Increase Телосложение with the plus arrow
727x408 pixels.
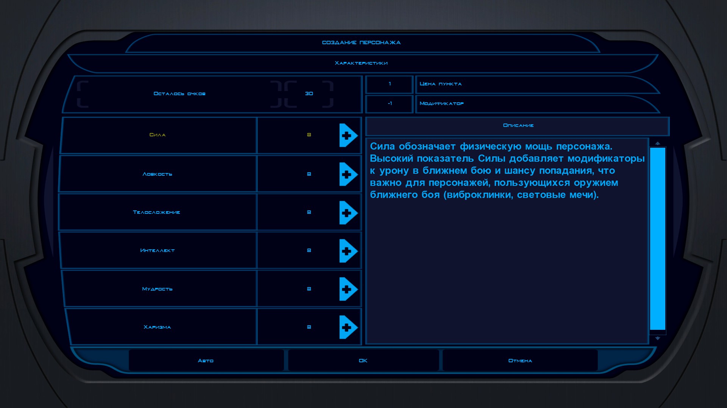click(x=348, y=213)
